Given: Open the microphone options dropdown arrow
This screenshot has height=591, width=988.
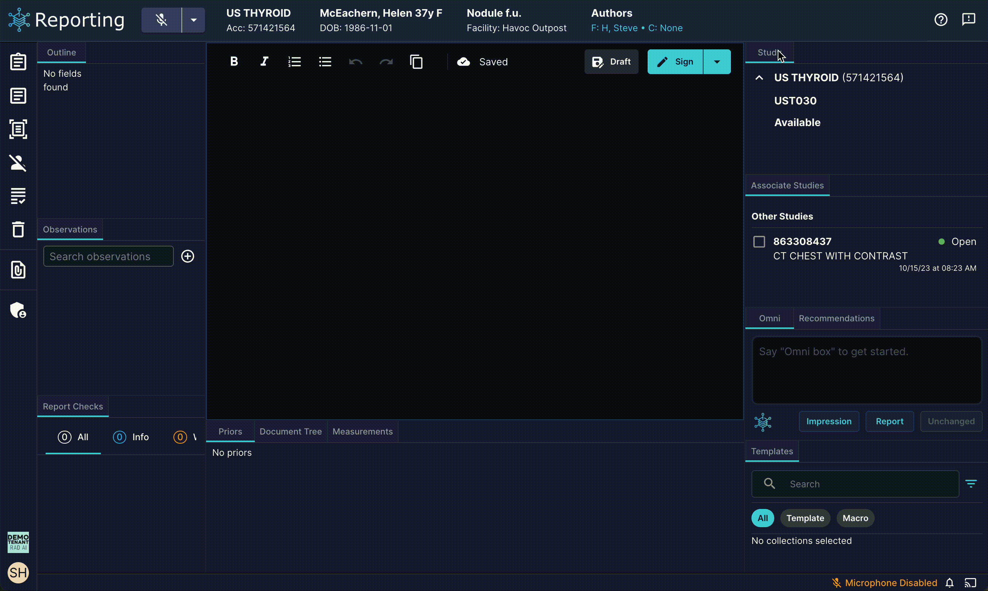Looking at the screenshot, I should [x=193, y=20].
